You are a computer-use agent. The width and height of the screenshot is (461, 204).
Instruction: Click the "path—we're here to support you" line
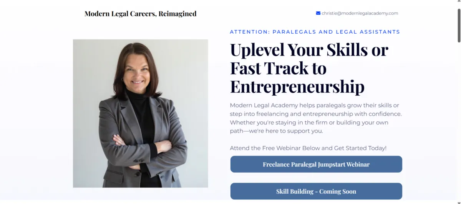coord(276,131)
